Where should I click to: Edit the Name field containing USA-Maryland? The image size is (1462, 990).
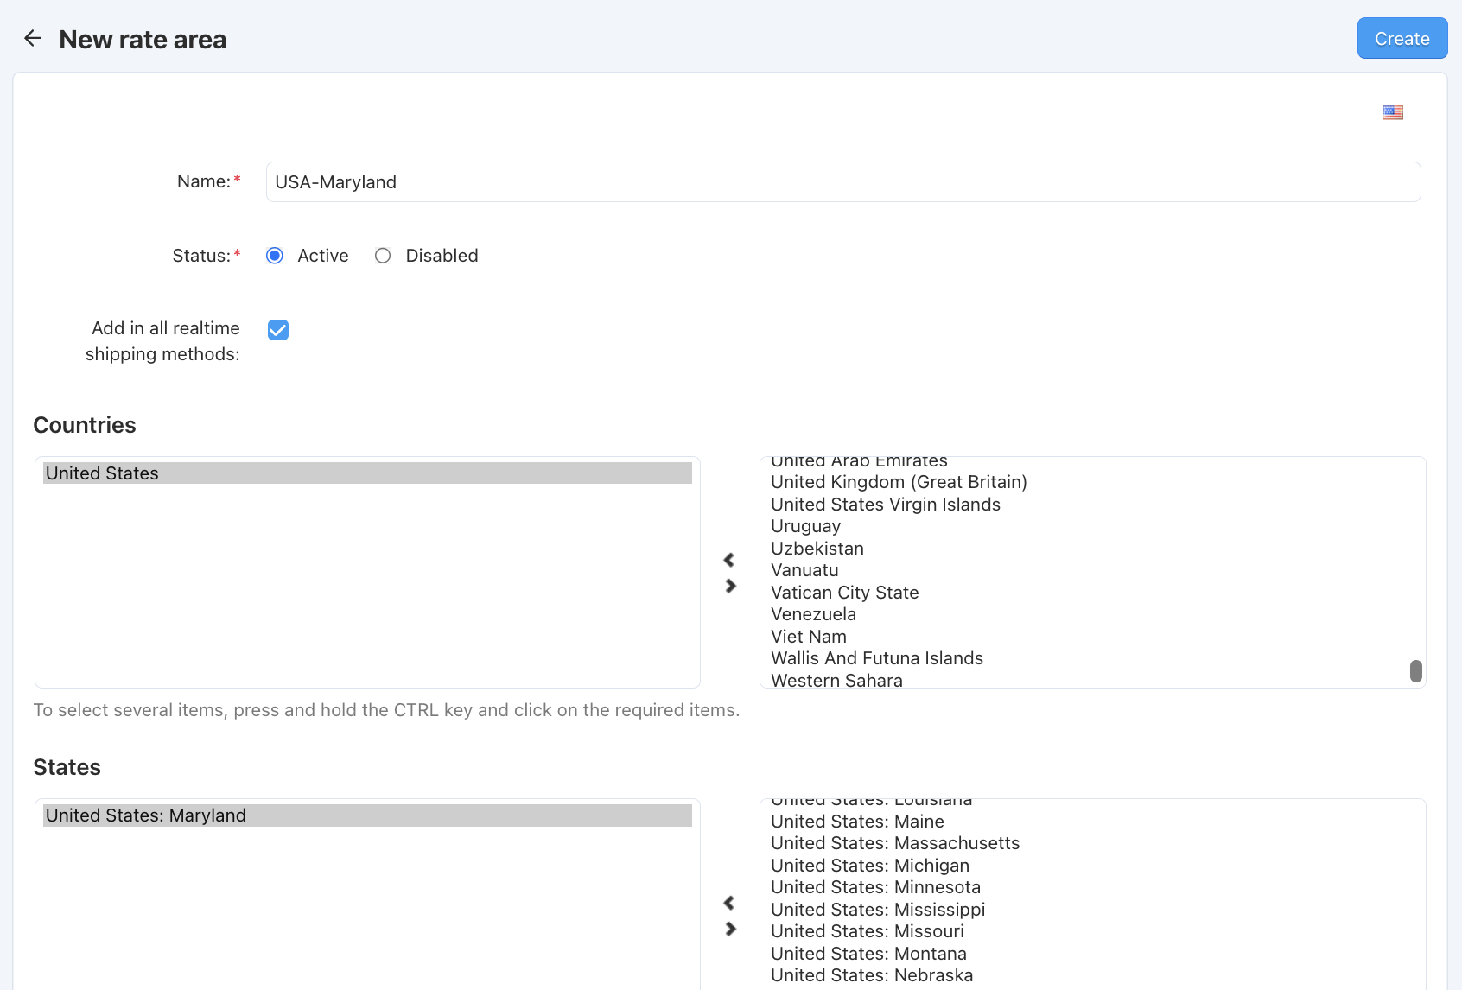(842, 182)
